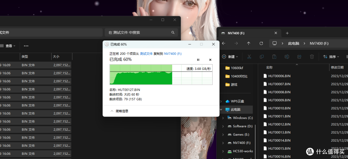This screenshot has height=159, width=348.
Task: Go back in NV7400 window
Action: pyautogui.click(x=224, y=43)
